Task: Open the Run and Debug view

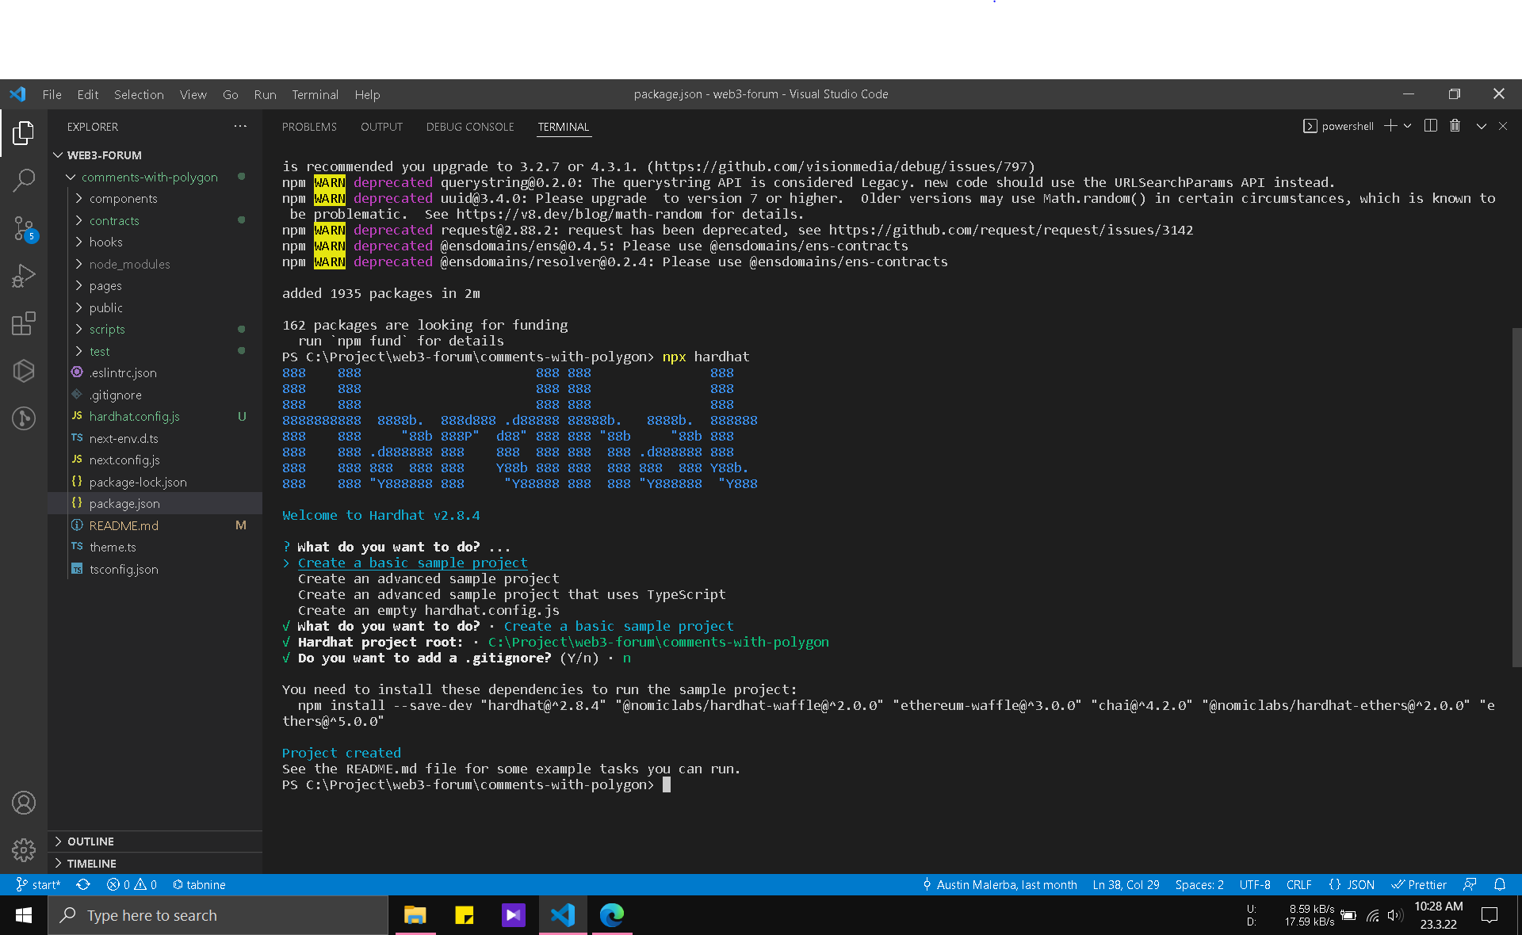Action: (23, 276)
